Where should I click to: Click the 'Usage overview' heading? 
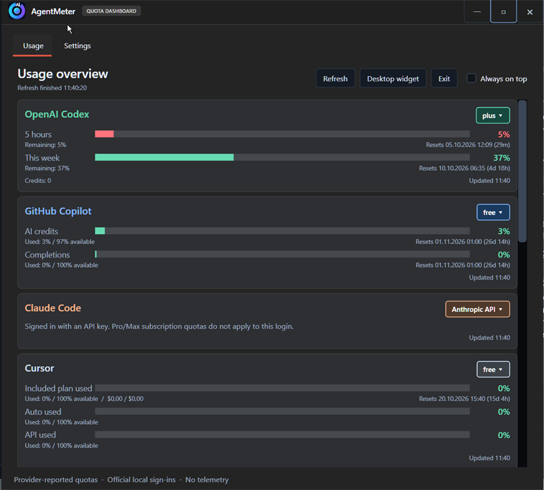pos(63,74)
